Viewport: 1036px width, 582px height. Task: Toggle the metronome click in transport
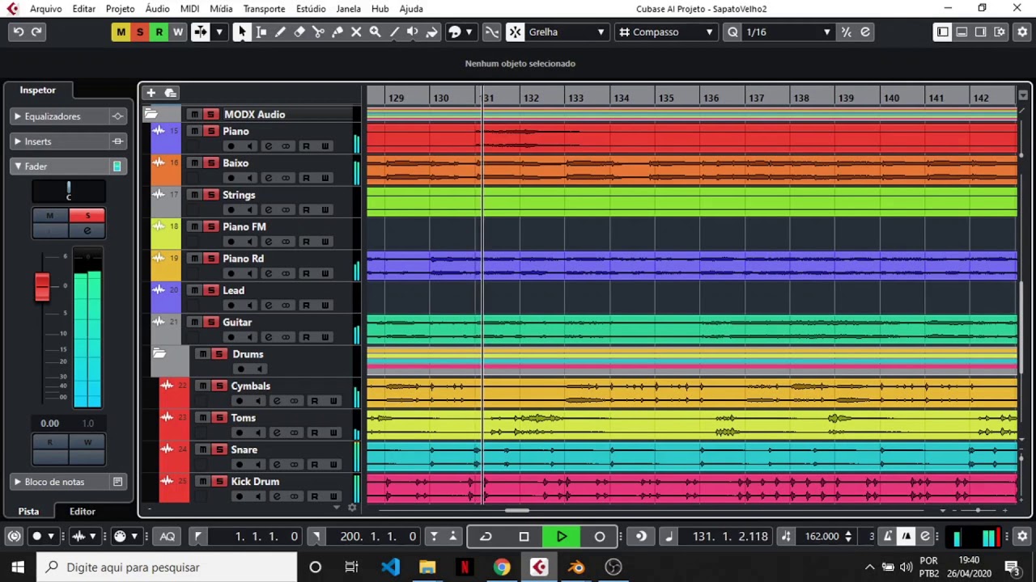click(906, 536)
